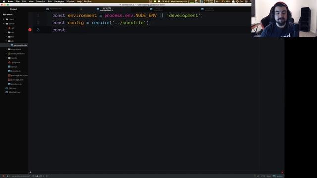Open the Find menu
Viewport: 317px width, 178px height.
[x=50, y=1]
